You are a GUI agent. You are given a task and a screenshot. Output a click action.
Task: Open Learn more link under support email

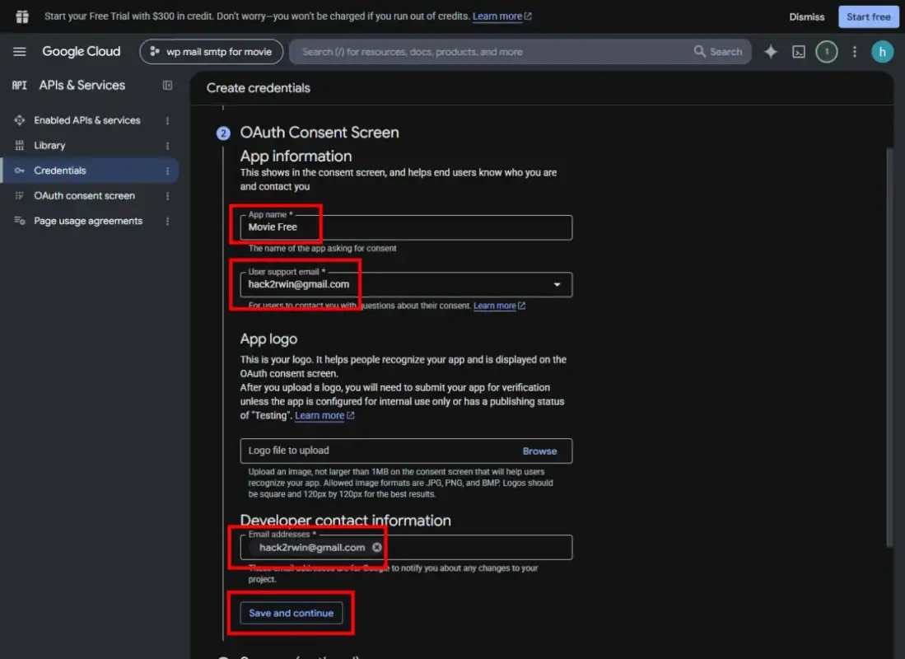499,306
